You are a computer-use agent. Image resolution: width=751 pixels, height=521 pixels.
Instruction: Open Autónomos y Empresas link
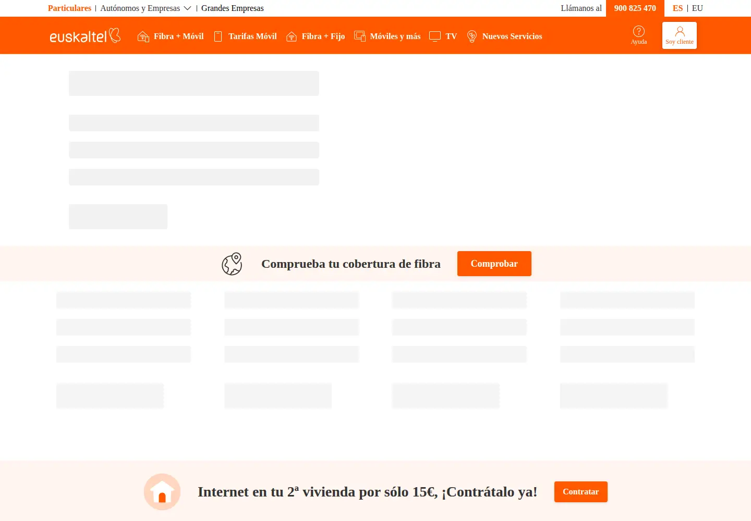click(x=140, y=8)
